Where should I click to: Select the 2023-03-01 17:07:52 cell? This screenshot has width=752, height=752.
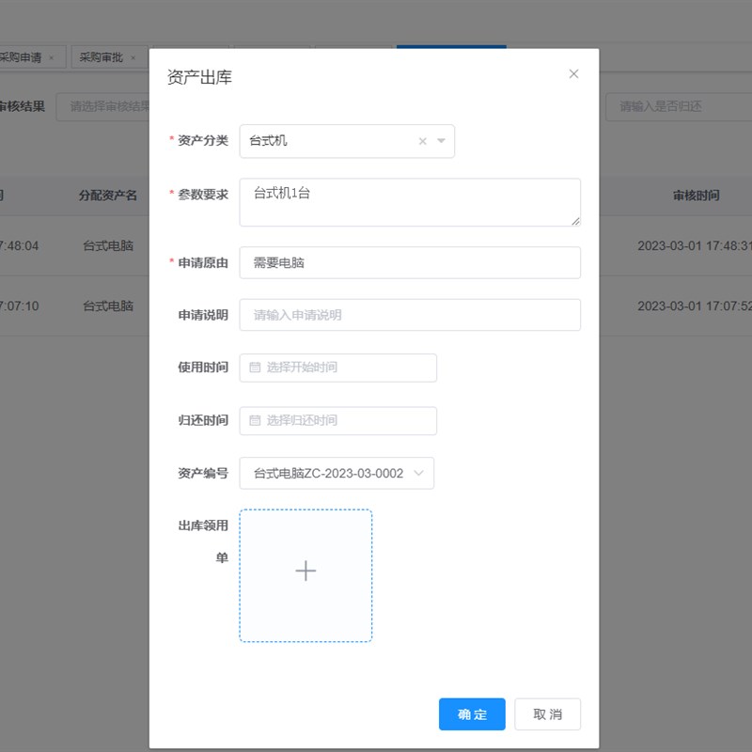click(x=695, y=306)
